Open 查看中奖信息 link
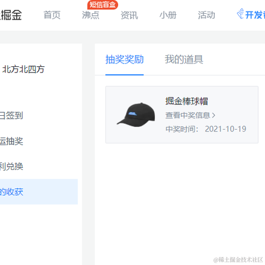This screenshot has width=265, height=265. pos(190,115)
